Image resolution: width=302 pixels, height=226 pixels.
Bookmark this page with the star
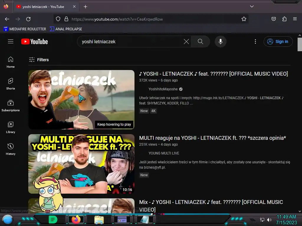244,19
